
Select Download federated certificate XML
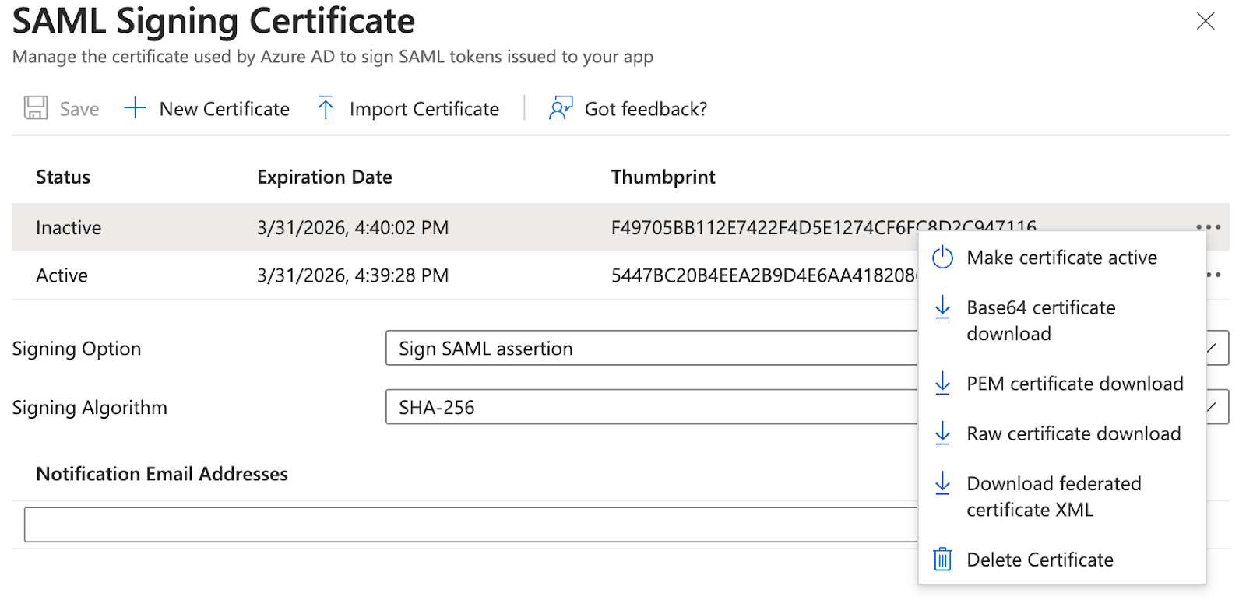pos(1053,496)
